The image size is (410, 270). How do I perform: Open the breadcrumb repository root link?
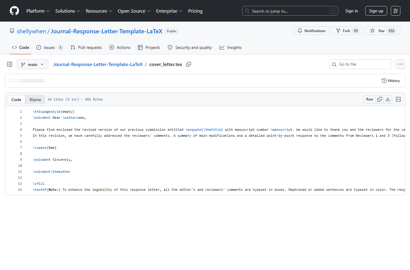coord(98,64)
